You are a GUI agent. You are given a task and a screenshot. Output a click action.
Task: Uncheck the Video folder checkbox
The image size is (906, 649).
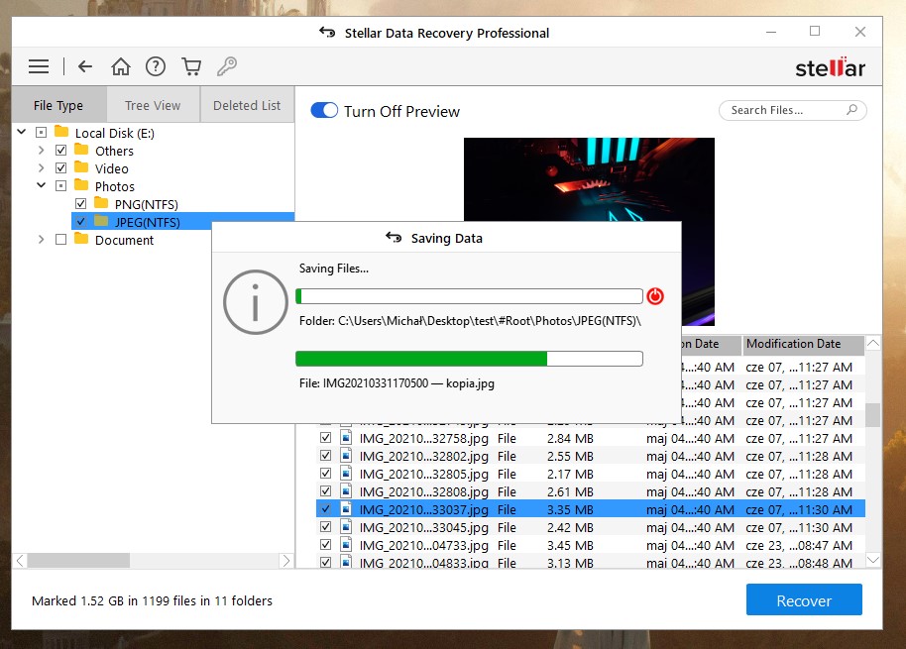[x=60, y=168]
